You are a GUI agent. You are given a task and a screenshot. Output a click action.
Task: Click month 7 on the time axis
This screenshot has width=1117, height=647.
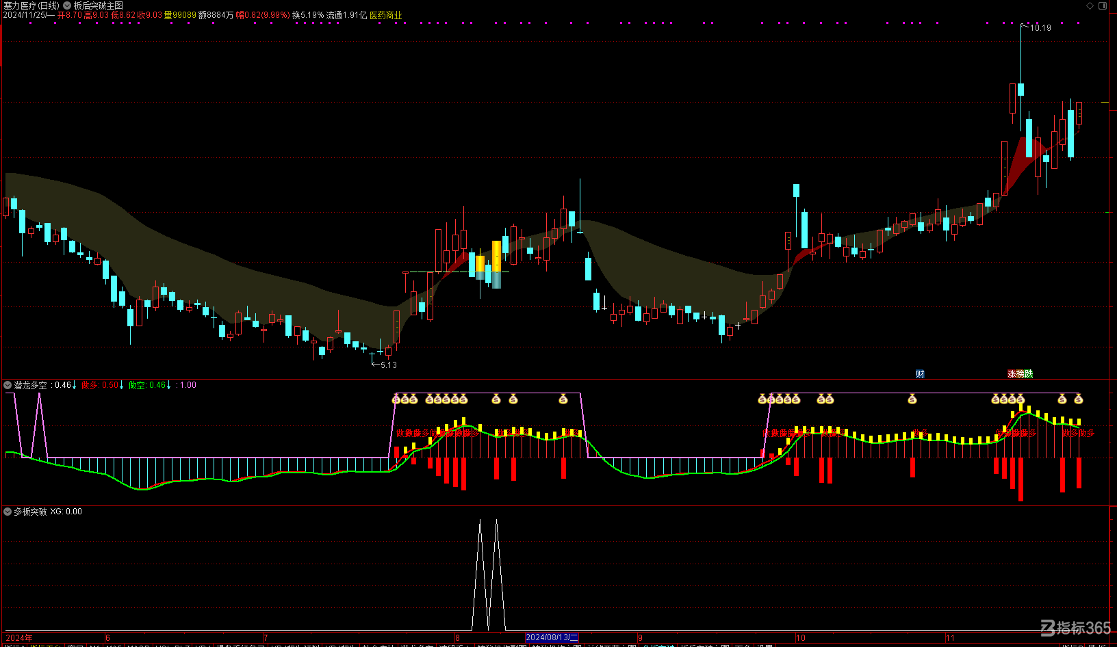click(266, 638)
